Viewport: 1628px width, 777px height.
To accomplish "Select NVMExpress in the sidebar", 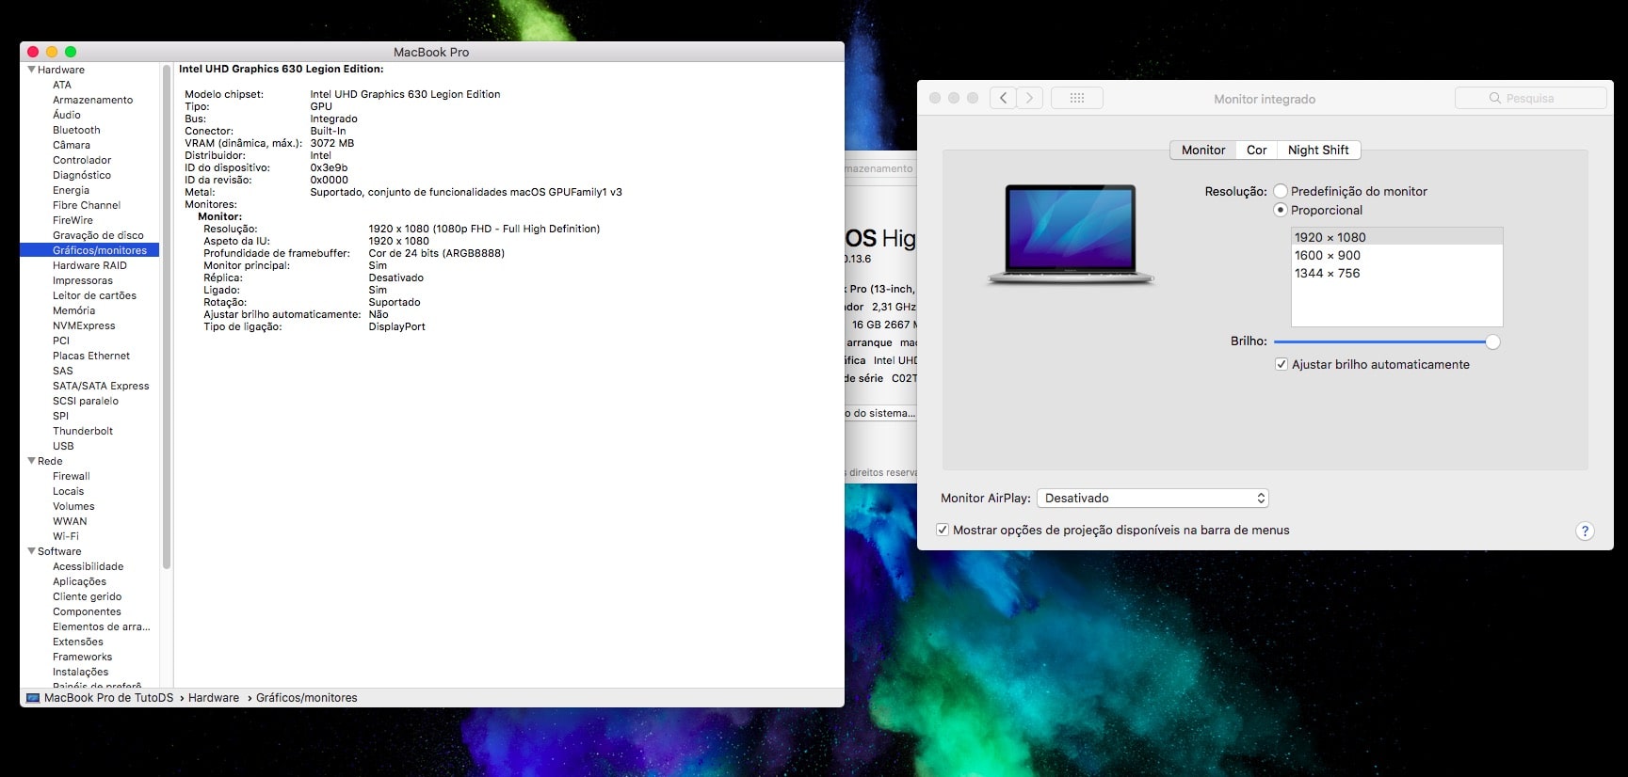I will (84, 325).
